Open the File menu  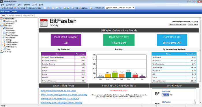[2, 5]
